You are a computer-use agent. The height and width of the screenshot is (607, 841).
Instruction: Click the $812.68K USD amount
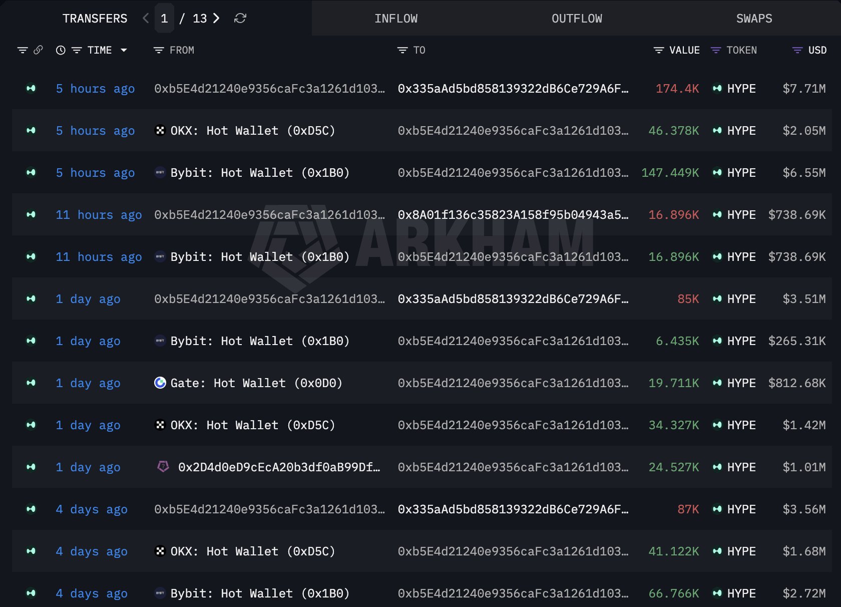point(797,383)
